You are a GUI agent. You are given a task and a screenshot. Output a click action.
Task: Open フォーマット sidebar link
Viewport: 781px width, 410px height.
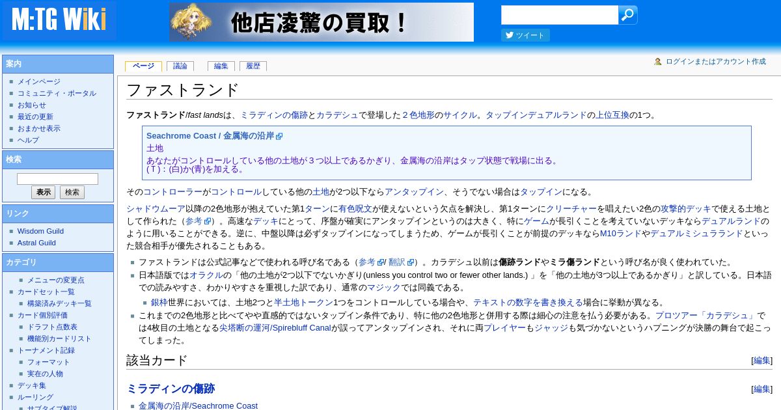pyautogui.click(x=48, y=362)
